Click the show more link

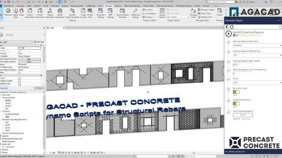pyautogui.click(x=246, y=119)
